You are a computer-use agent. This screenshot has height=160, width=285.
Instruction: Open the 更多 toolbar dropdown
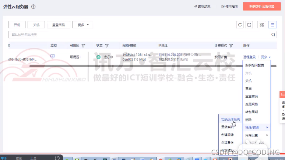[x=82, y=25]
